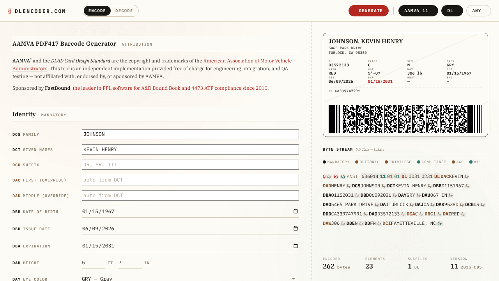Click the DLENCODER.COM site title
The width and height of the screenshot is (499, 281).
pyautogui.click(x=40, y=11)
